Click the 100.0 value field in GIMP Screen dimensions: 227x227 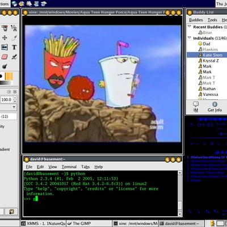(x=6, y=99)
